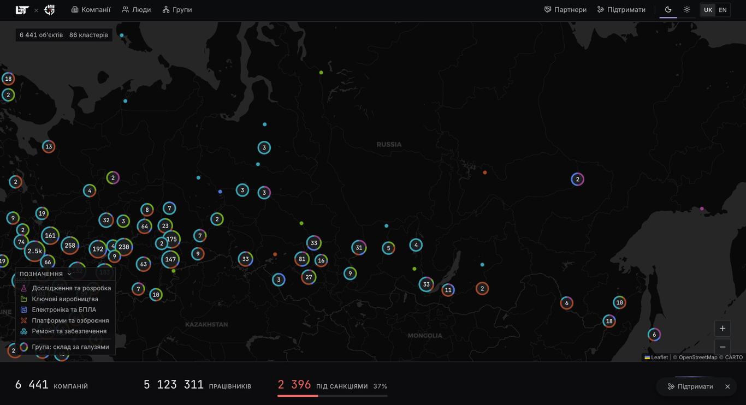746x405 pixels.
Task: Select the cluster marker labeled 5
Action: [x=388, y=248]
